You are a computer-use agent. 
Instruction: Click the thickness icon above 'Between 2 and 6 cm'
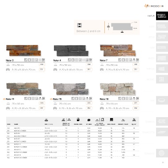pos(80,25)
